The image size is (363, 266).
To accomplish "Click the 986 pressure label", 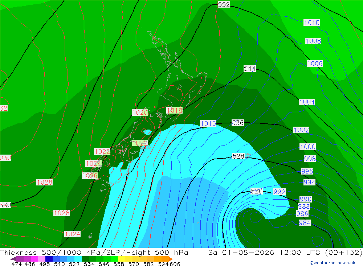I will [302, 214].
